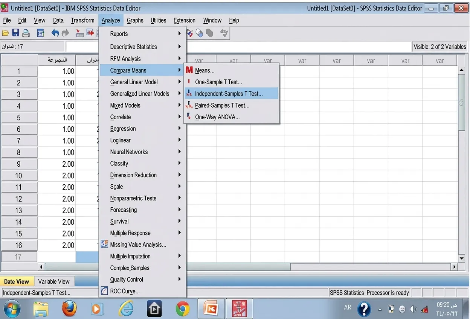470x319 pixels.
Task: Click the cell value editor field
Action: point(239,47)
